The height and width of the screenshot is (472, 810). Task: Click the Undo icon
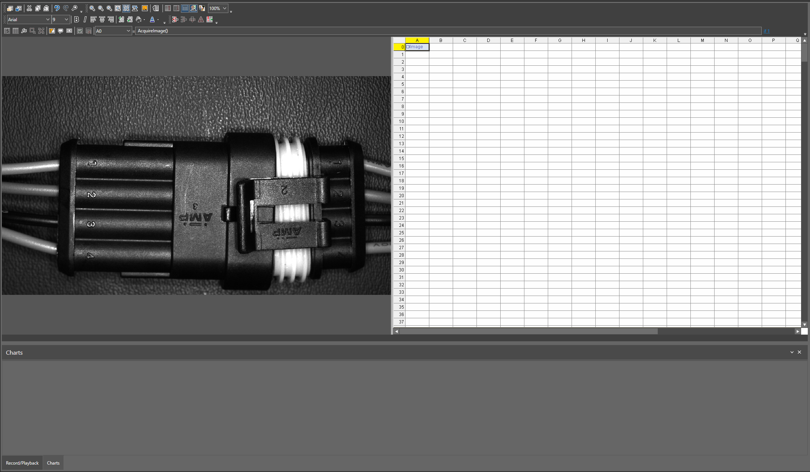(x=56, y=8)
